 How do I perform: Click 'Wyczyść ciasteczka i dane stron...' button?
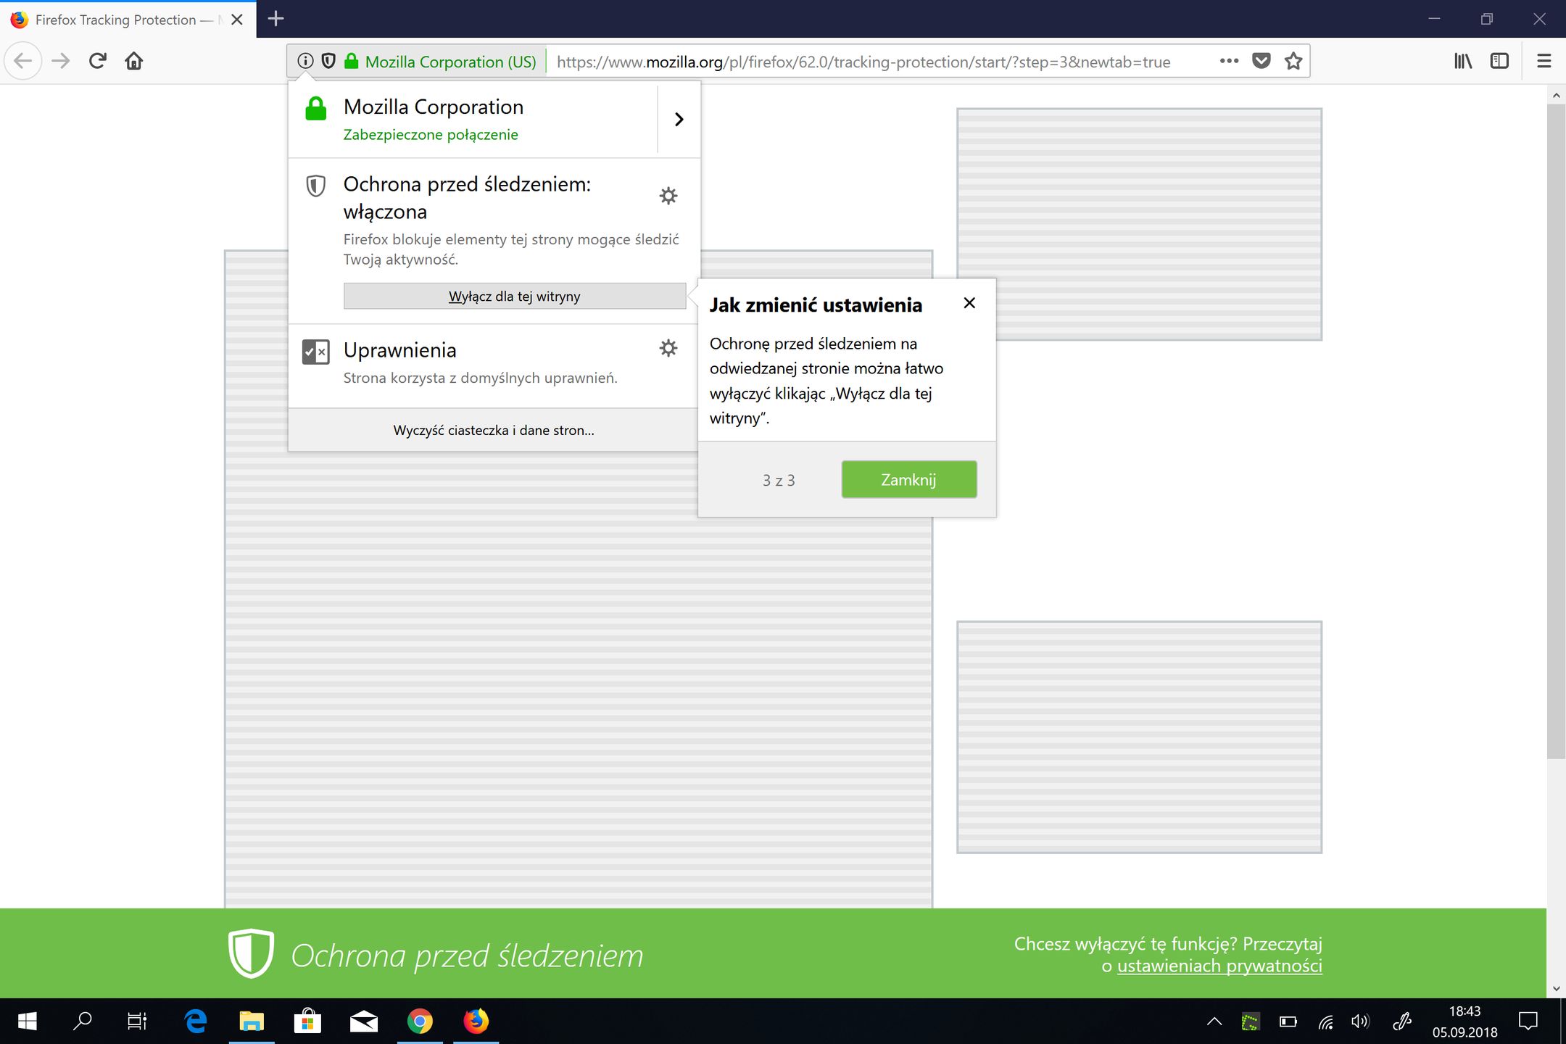(x=493, y=430)
